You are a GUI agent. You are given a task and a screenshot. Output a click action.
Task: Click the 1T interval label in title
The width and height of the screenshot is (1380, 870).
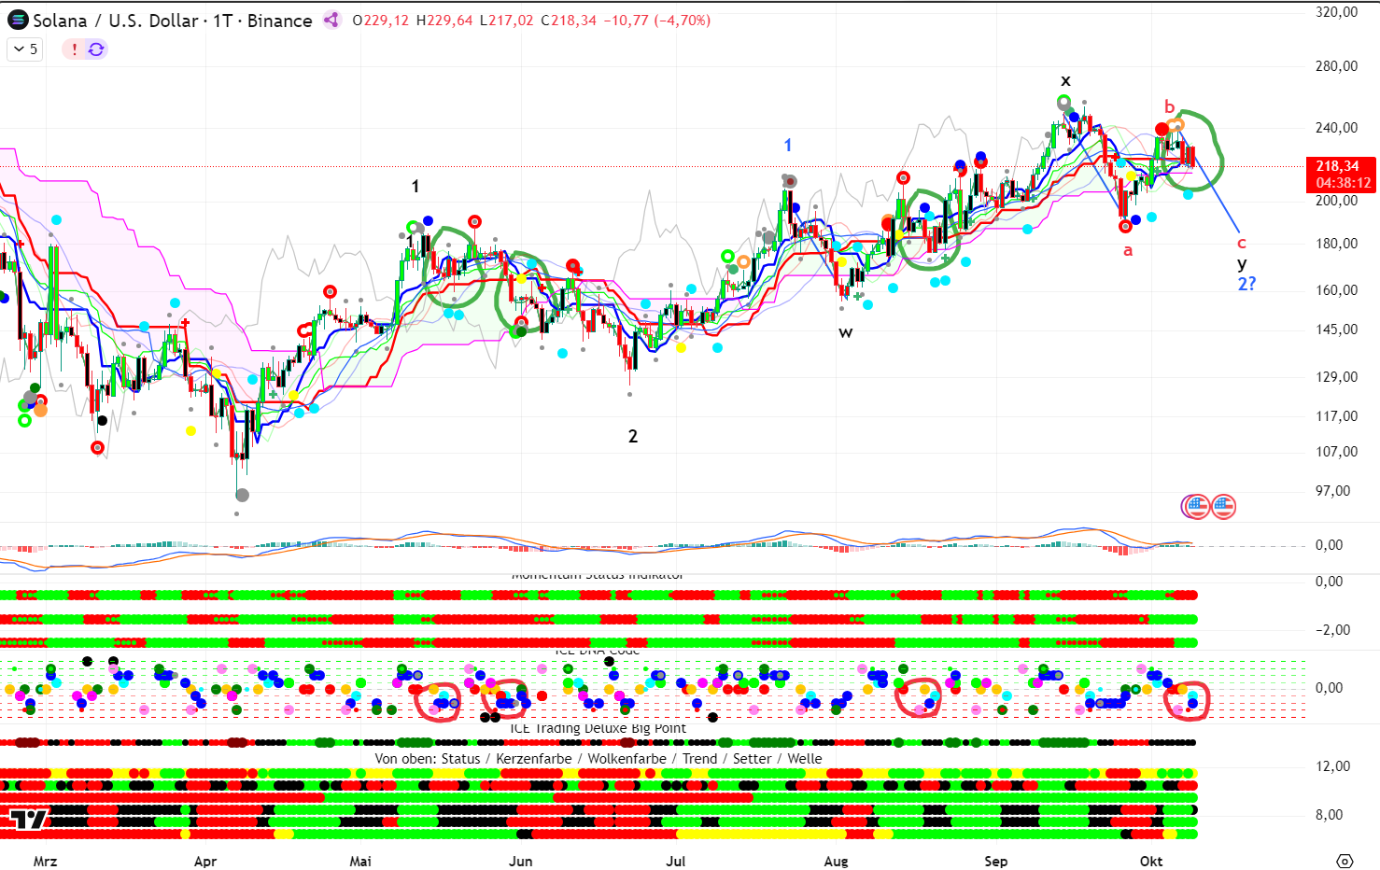tap(222, 21)
